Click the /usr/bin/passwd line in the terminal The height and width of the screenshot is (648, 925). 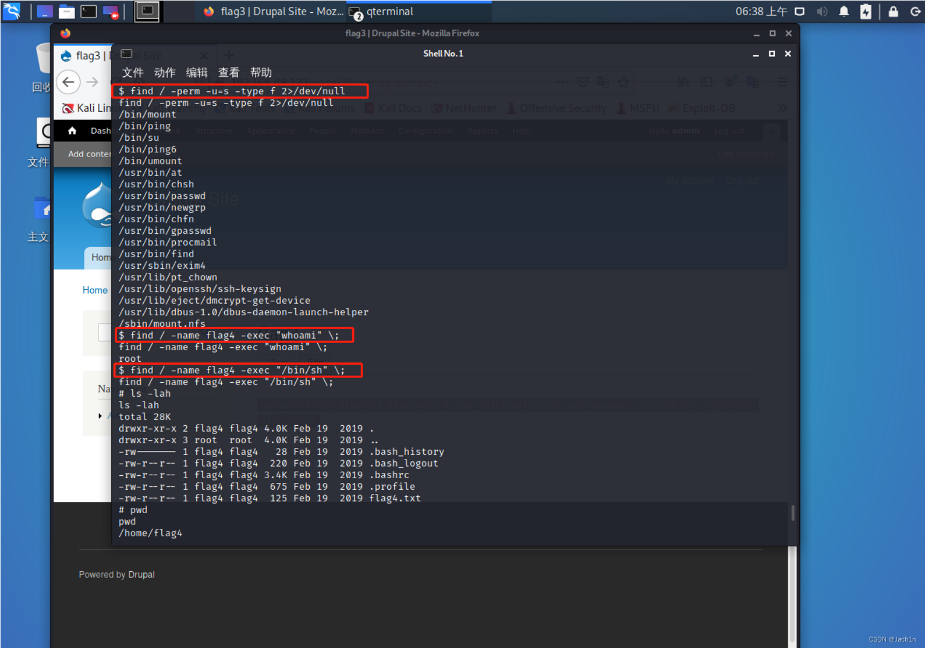pos(162,196)
